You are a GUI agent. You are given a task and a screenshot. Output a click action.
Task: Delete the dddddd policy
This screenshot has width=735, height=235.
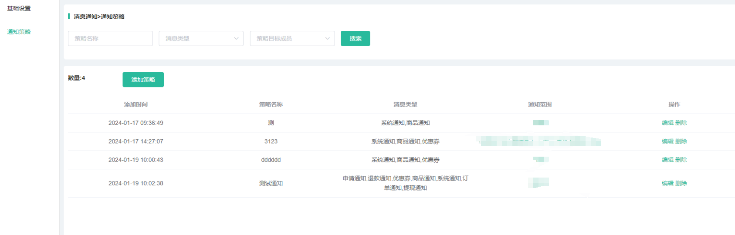point(681,160)
